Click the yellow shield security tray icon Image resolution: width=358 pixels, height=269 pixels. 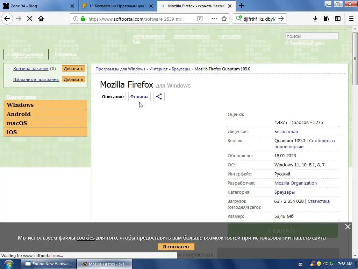[x=319, y=264]
